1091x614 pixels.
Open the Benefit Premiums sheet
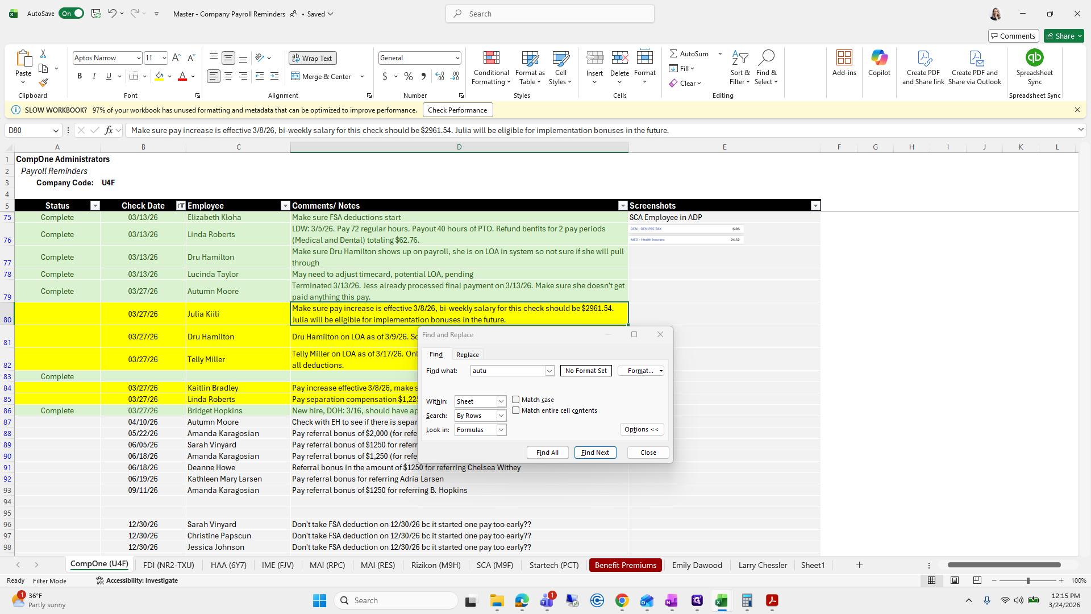tap(625, 565)
